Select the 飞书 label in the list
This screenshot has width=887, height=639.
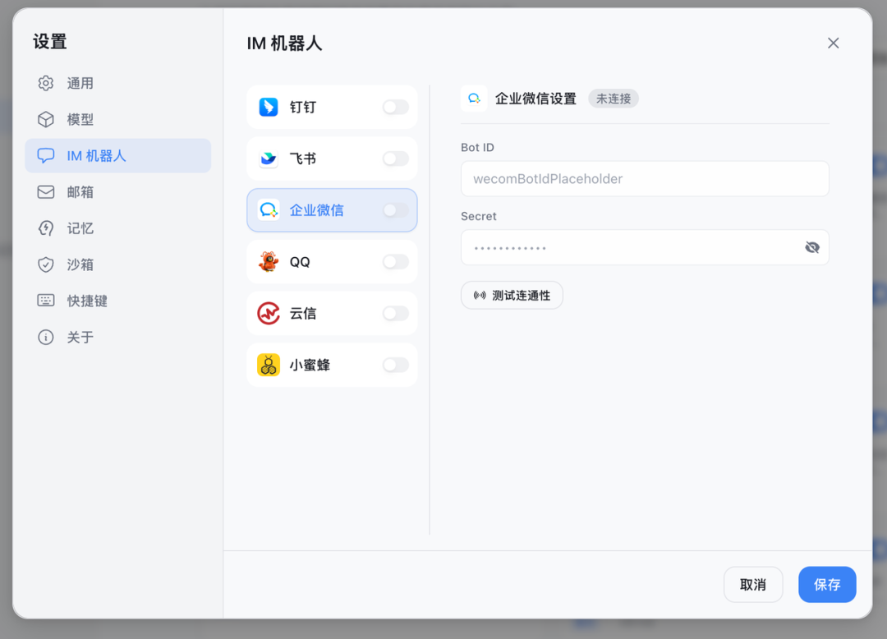coord(303,159)
